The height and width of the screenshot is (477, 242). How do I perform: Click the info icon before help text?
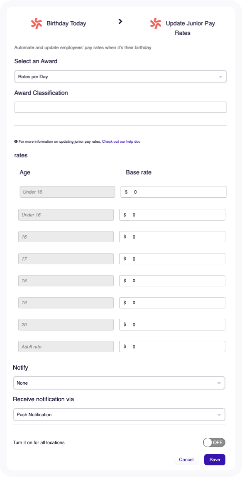[x=16, y=142]
